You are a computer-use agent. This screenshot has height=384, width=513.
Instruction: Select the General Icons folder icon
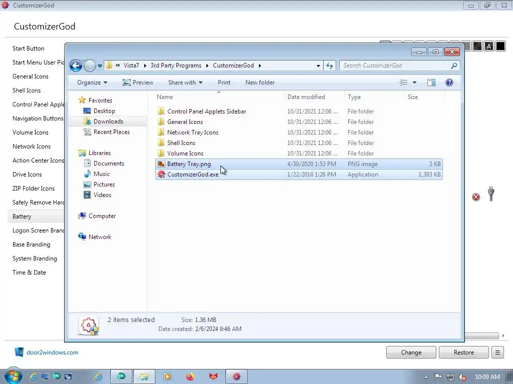(x=161, y=122)
